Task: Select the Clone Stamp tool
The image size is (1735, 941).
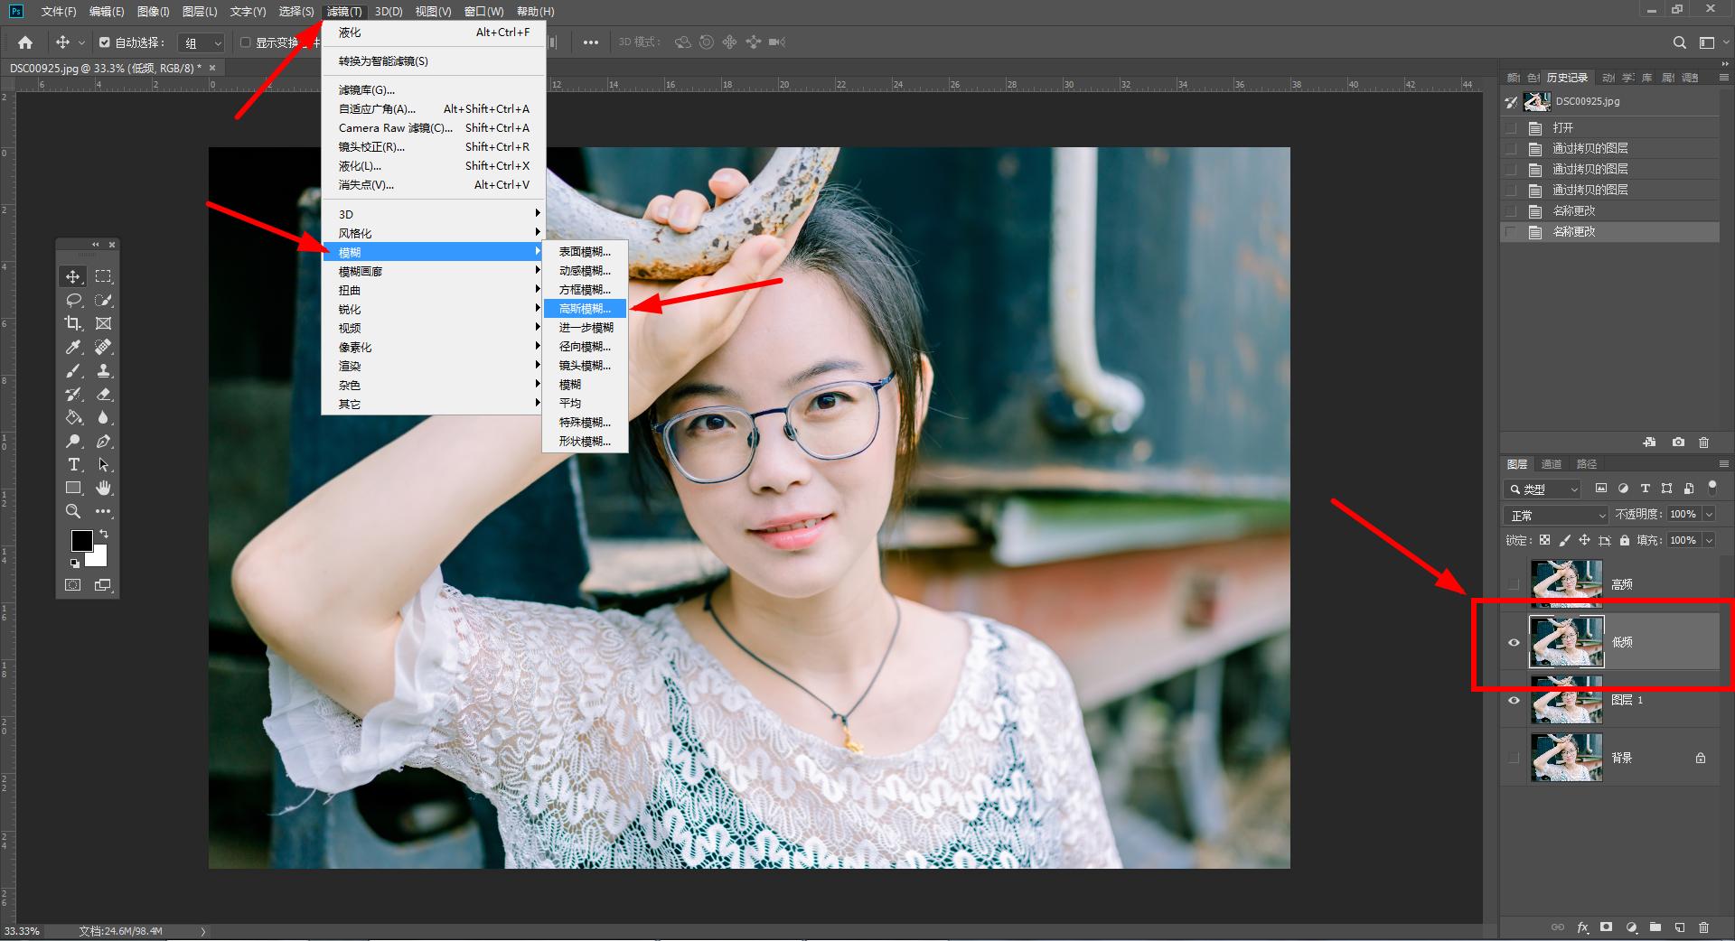Action: point(104,370)
